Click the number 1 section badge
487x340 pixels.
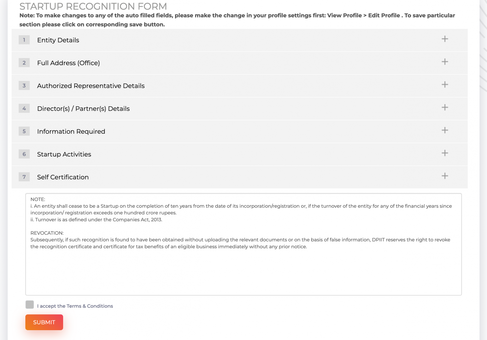pos(24,40)
